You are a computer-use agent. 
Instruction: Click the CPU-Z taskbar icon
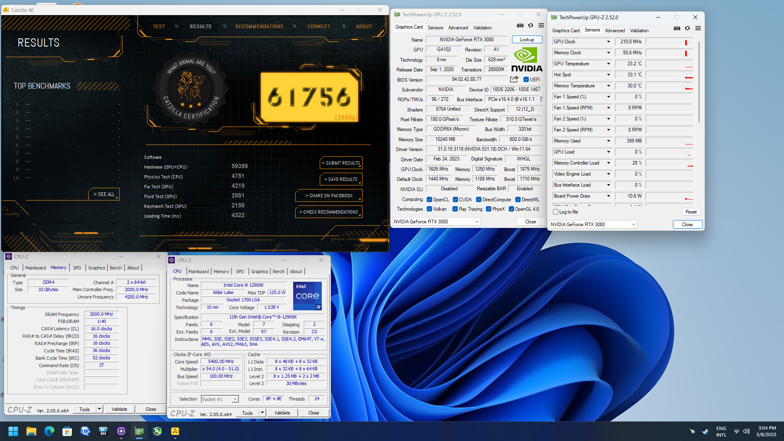click(121, 431)
